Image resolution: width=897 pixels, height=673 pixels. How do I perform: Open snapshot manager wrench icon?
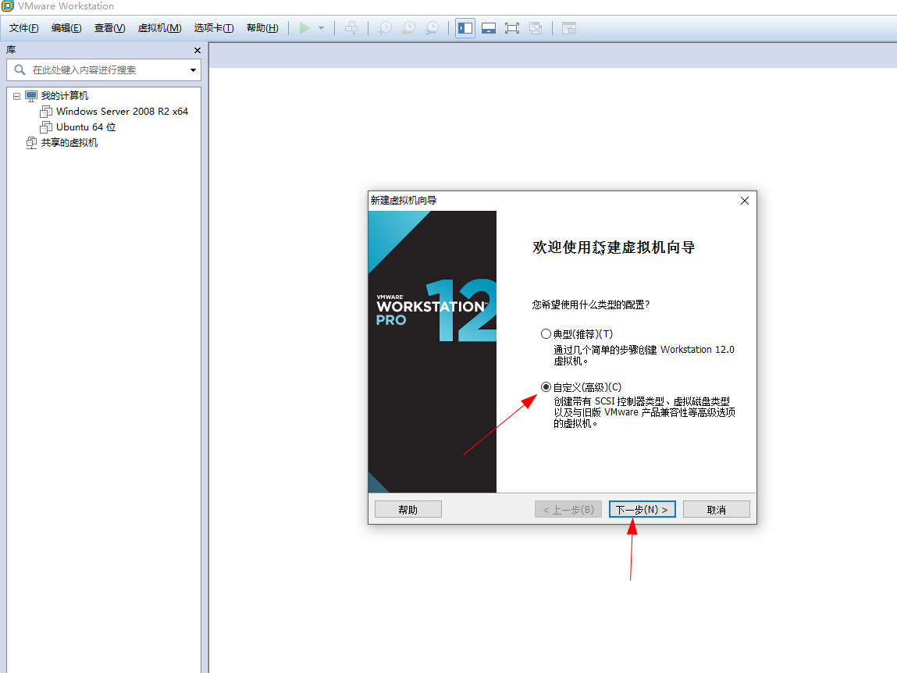click(432, 28)
